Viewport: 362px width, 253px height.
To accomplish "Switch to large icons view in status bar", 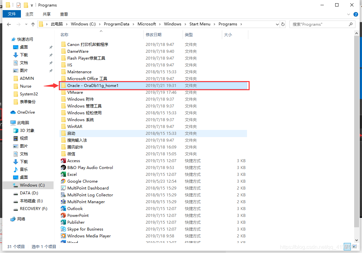I will (354, 246).
